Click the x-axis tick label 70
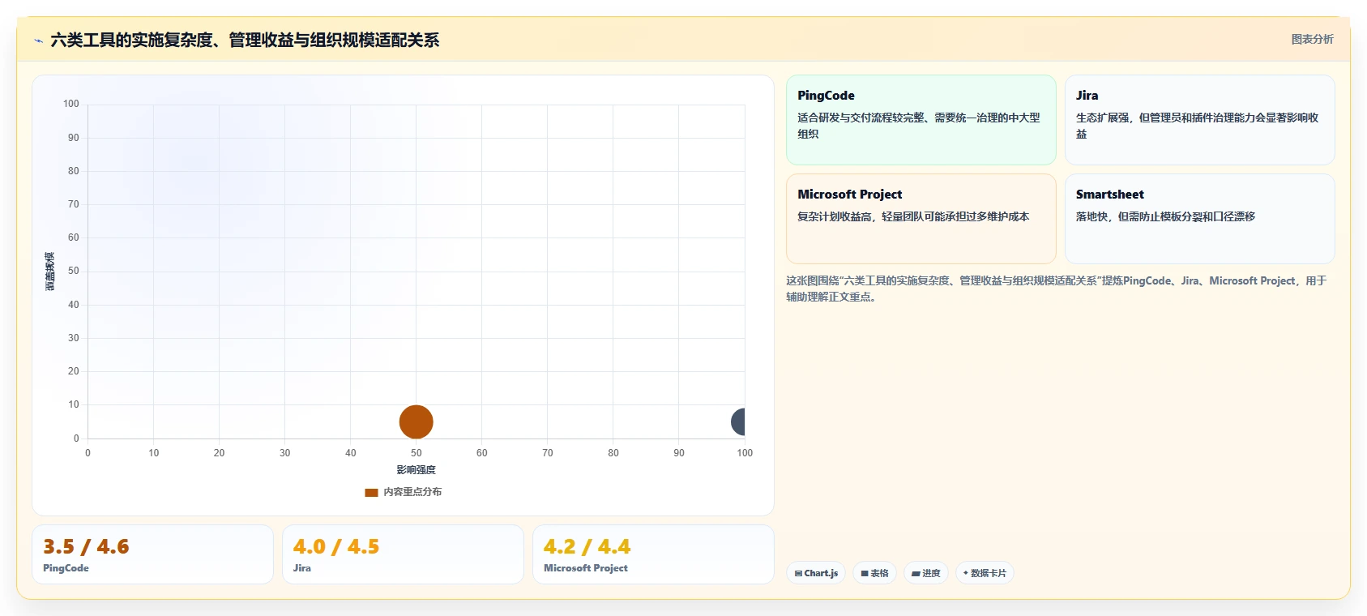1367x616 pixels. coord(548,453)
